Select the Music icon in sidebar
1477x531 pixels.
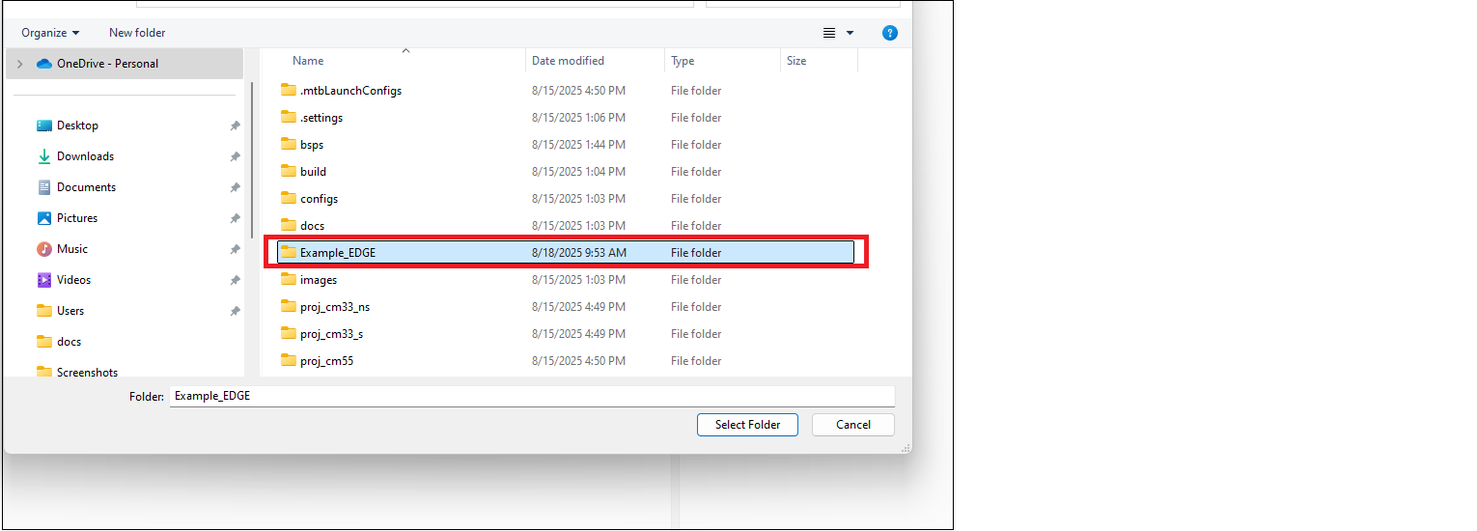[43, 249]
